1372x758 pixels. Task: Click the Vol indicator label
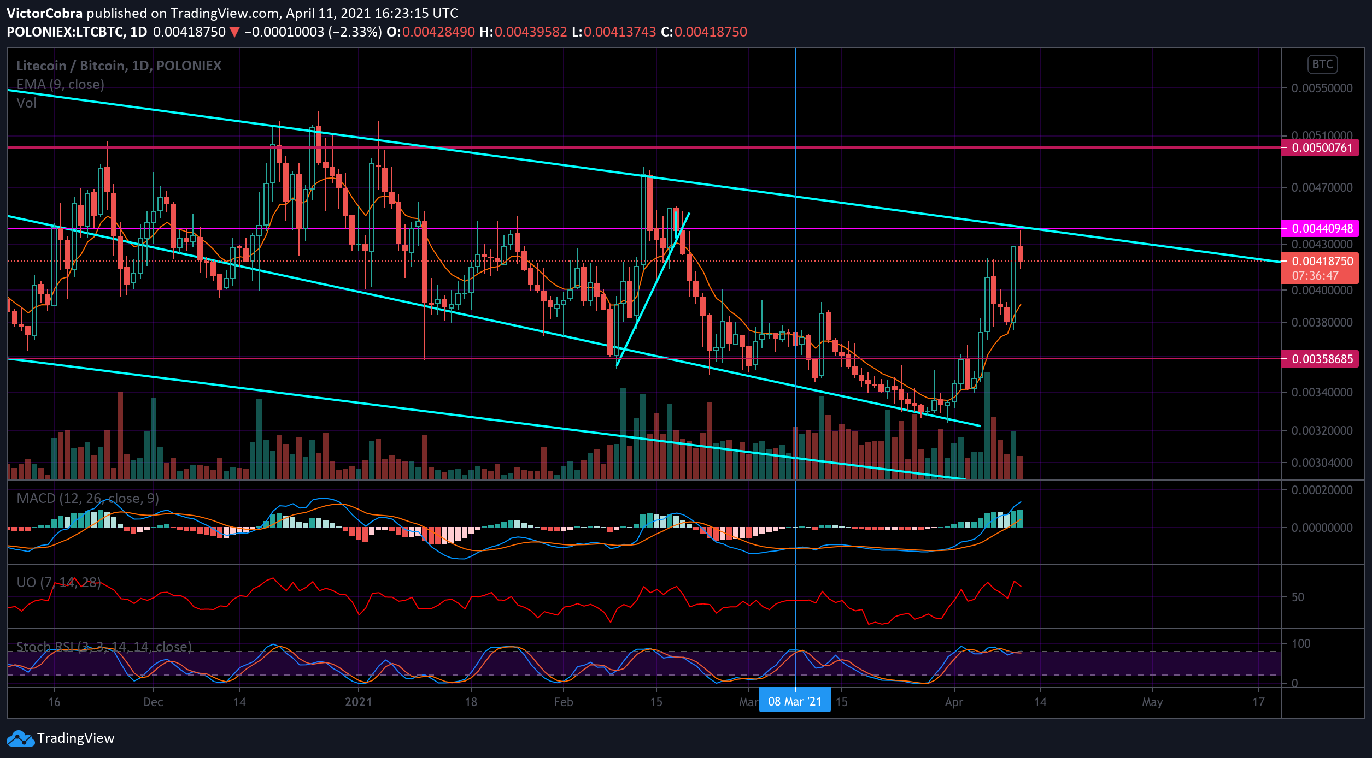pos(26,103)
